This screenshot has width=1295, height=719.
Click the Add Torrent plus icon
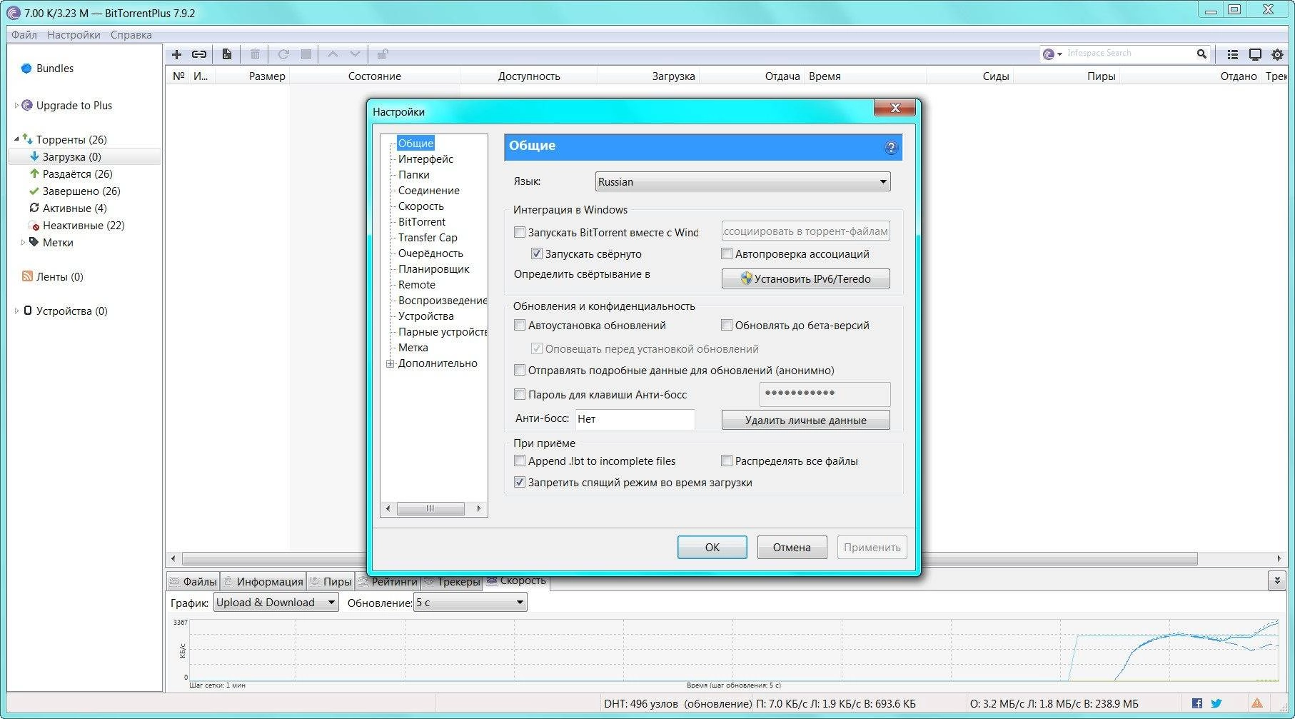[177, 54]
